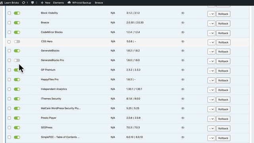
Task: Rollback the iThemes Security plugin
Action: click(223, 100)
